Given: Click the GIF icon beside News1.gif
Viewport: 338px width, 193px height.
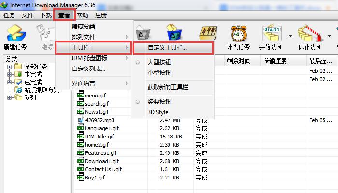Looking at the screenshot, I should 81,111.
